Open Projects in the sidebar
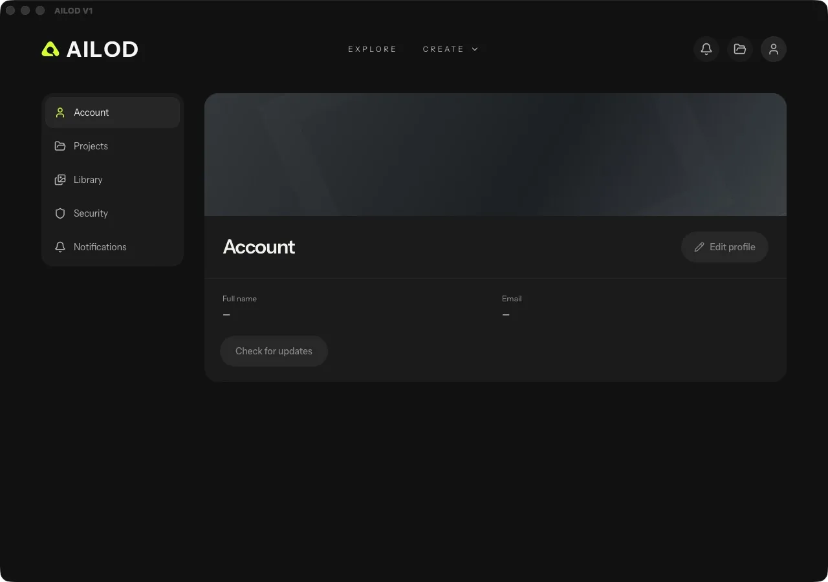 [113, 146]
